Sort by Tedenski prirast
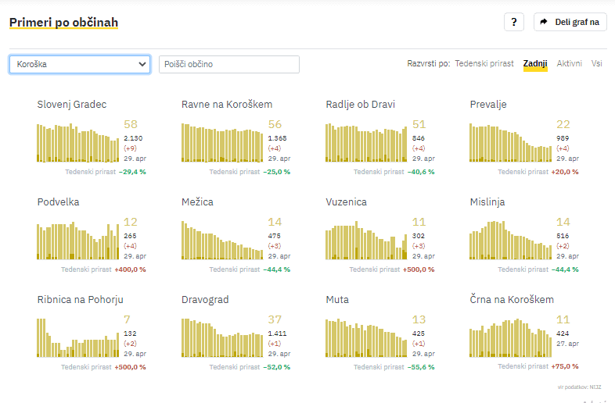615x403 pixels. (x=484, y=63)
